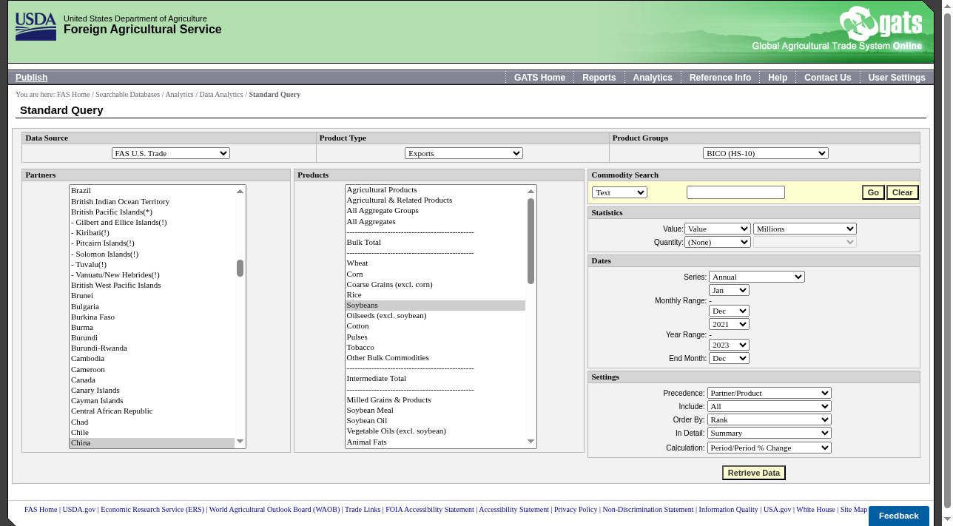Click FAS Home breadcrumb link
This screenshot has width=953, height=526.
point(73,95)
